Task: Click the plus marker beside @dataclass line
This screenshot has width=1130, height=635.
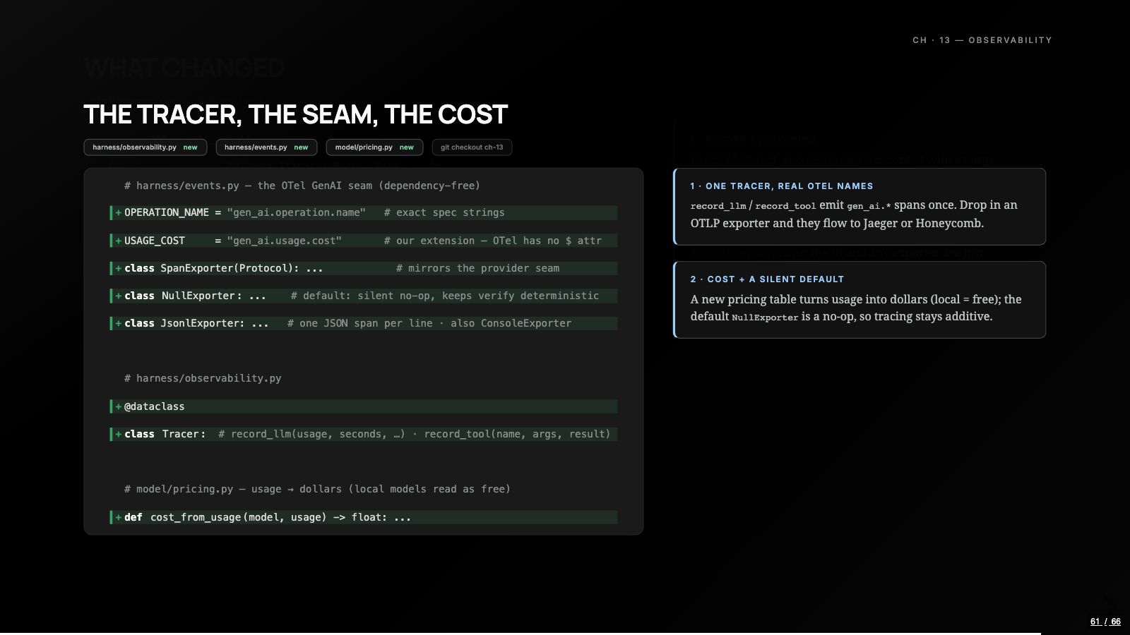Action: click(x=119, y=406)
